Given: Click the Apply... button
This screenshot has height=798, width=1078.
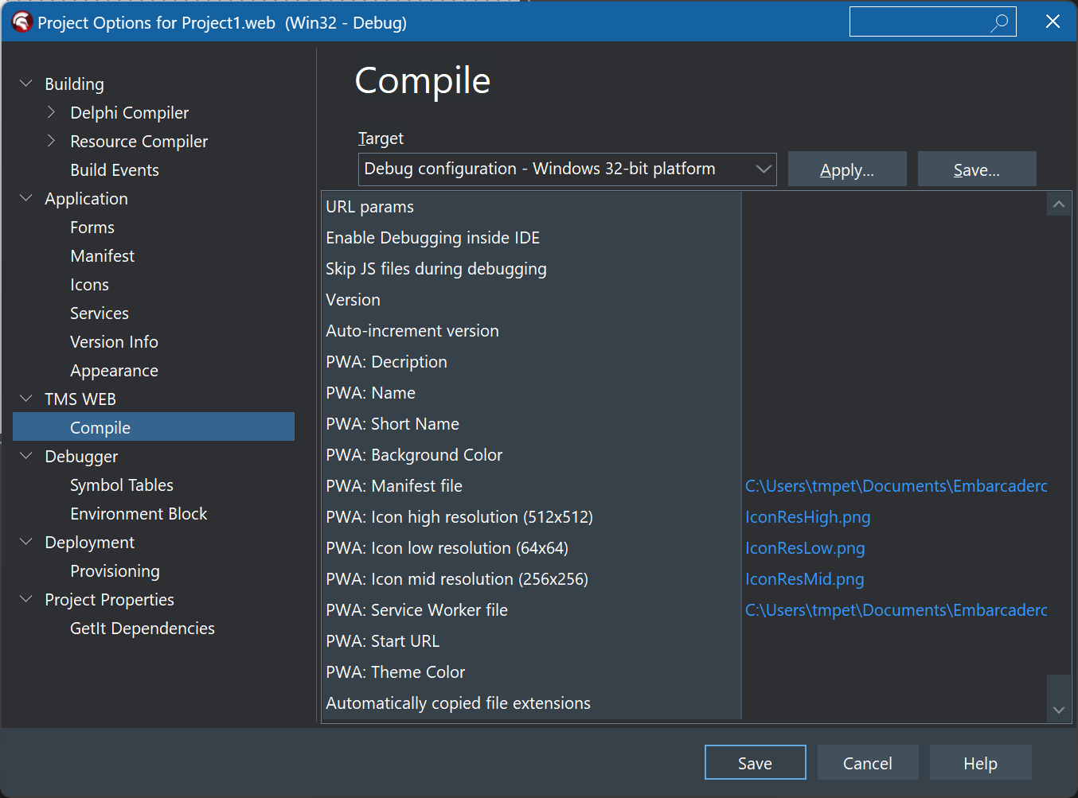Looking at the screenshot, I should (x=847, y=169).
